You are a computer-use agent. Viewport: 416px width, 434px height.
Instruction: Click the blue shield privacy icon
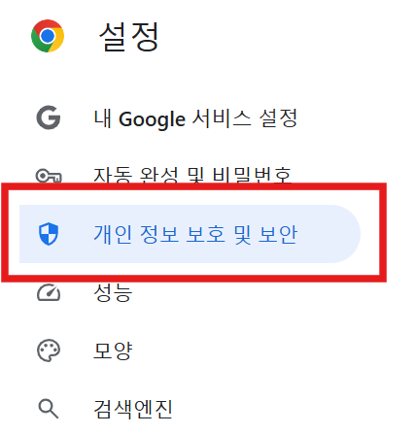point(49,234)
